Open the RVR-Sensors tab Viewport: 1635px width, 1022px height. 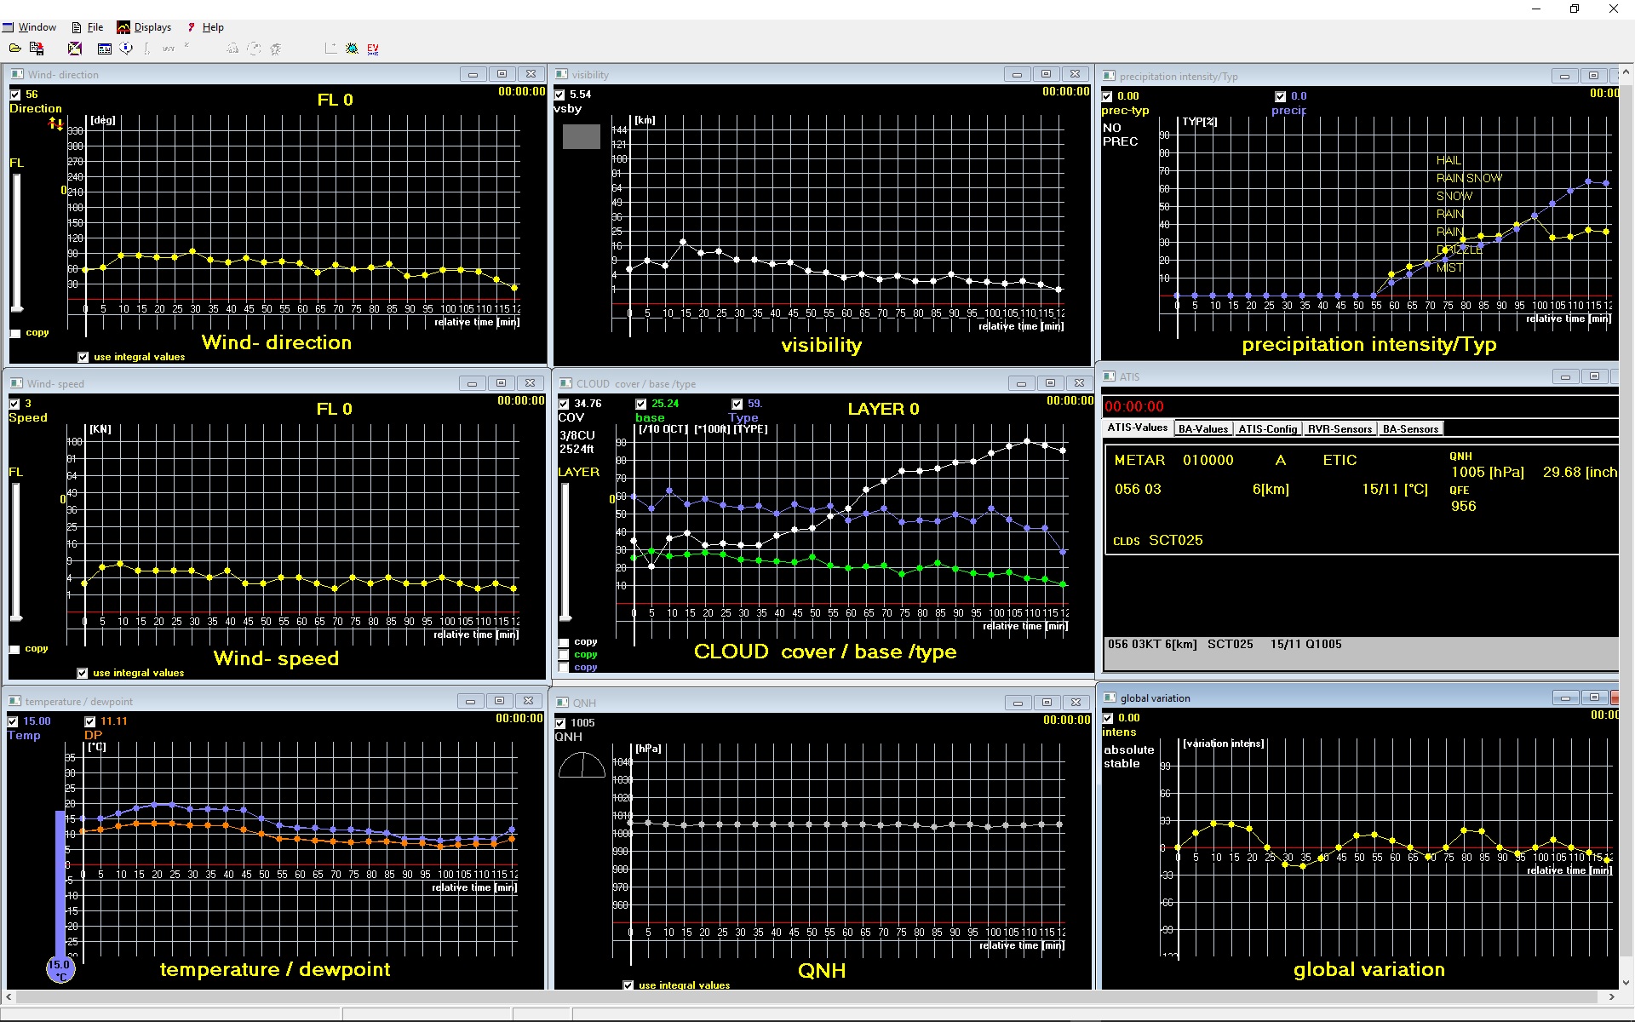(x=1340, y=428)
